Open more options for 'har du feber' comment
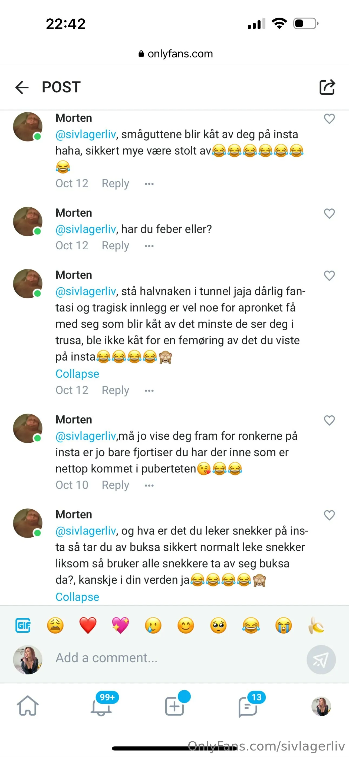Viewport: 349px width, 757px height. pyautogui.click(x=149, y=246)
